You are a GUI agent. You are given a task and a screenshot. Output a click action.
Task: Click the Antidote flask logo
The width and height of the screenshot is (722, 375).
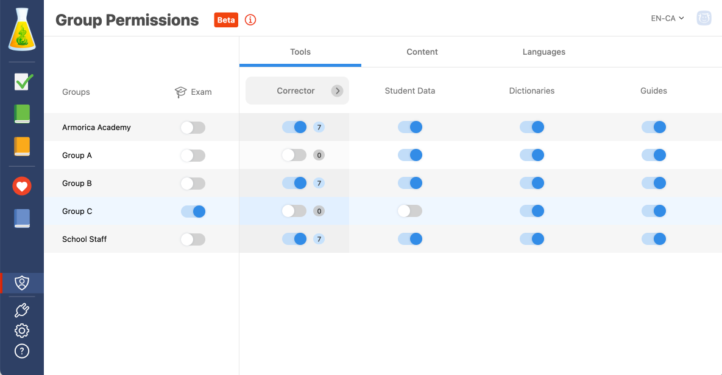pos(22,29)
